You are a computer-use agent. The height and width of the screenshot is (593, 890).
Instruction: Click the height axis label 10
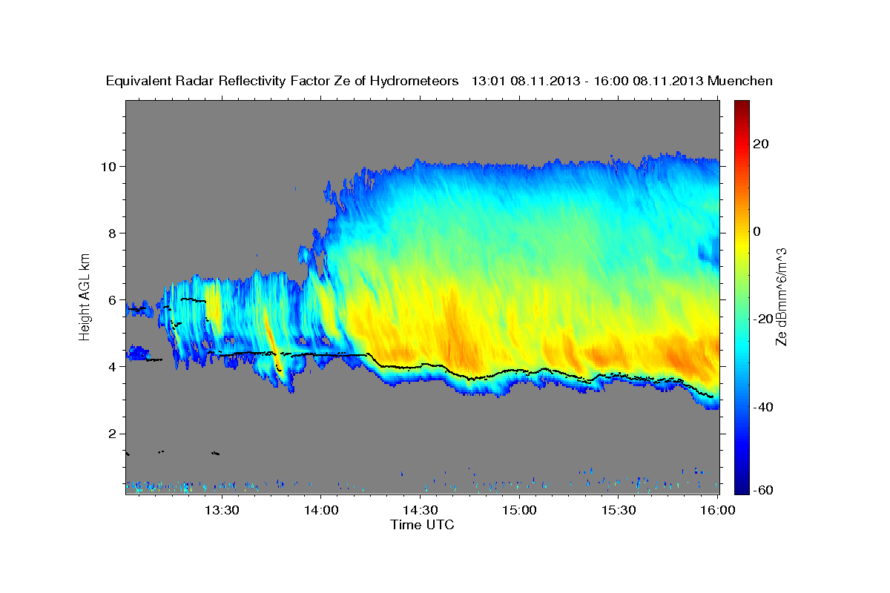point(111,166)
